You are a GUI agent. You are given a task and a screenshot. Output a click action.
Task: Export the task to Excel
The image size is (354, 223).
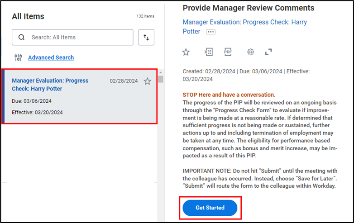pos(208,52)
